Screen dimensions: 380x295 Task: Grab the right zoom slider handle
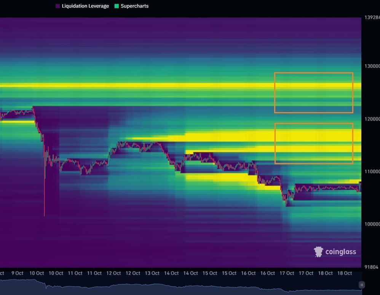tap(362, 285)
